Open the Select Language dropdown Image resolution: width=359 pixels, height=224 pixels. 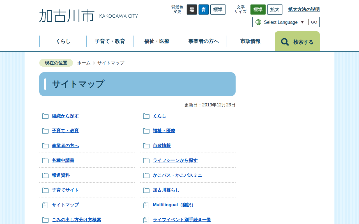pos(284,22)
